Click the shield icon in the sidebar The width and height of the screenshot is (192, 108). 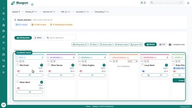(4, 49)
